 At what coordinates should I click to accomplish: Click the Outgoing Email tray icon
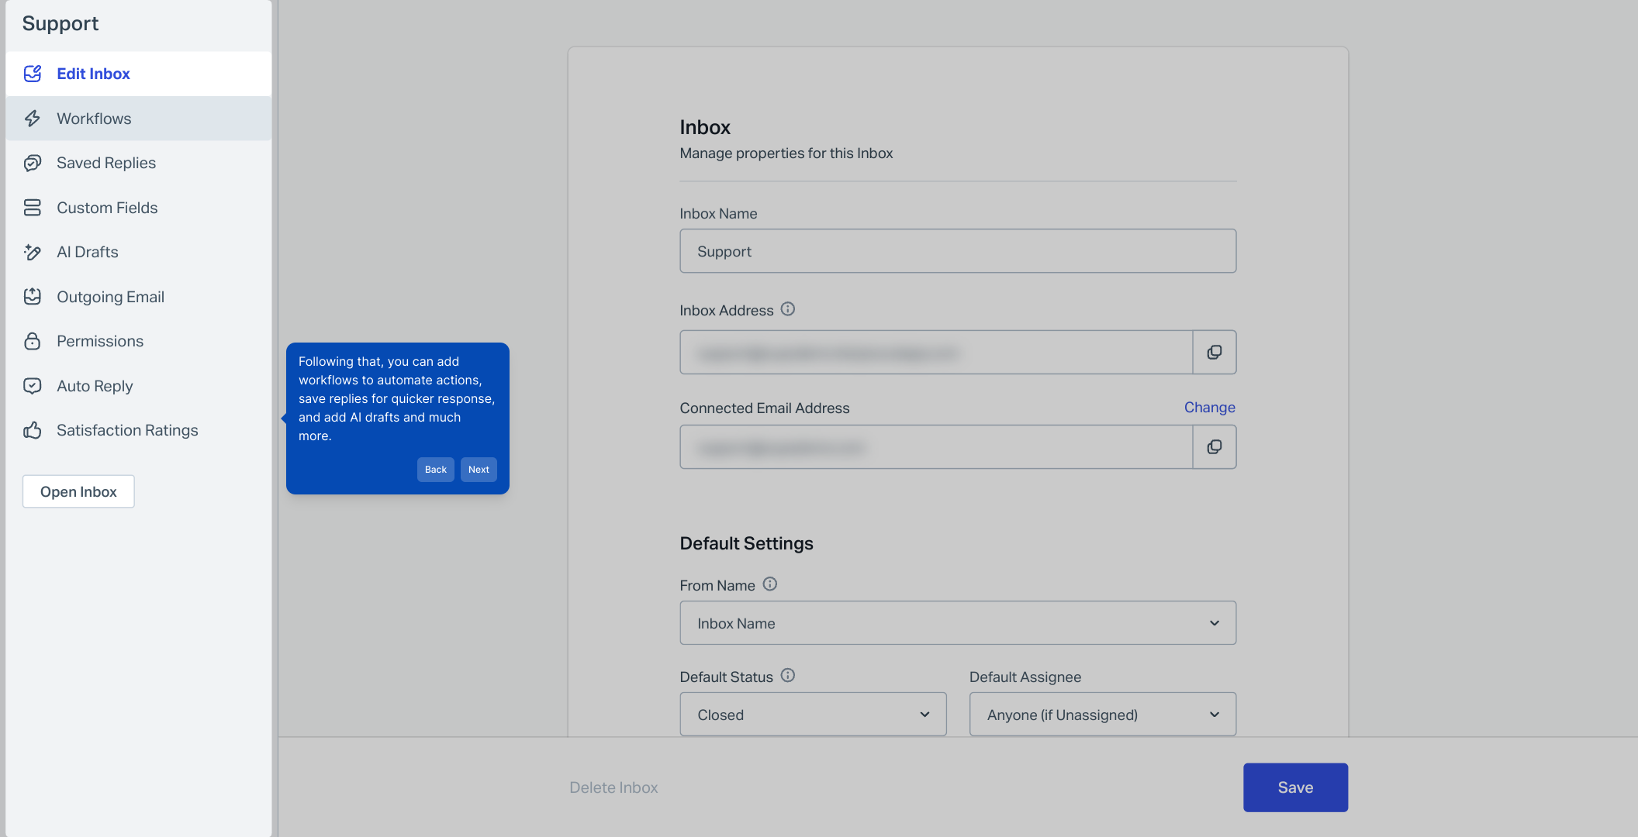point(33,297)
